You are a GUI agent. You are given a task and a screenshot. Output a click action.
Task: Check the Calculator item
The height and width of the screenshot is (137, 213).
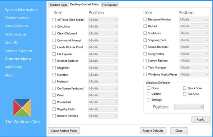click(54, 27)
